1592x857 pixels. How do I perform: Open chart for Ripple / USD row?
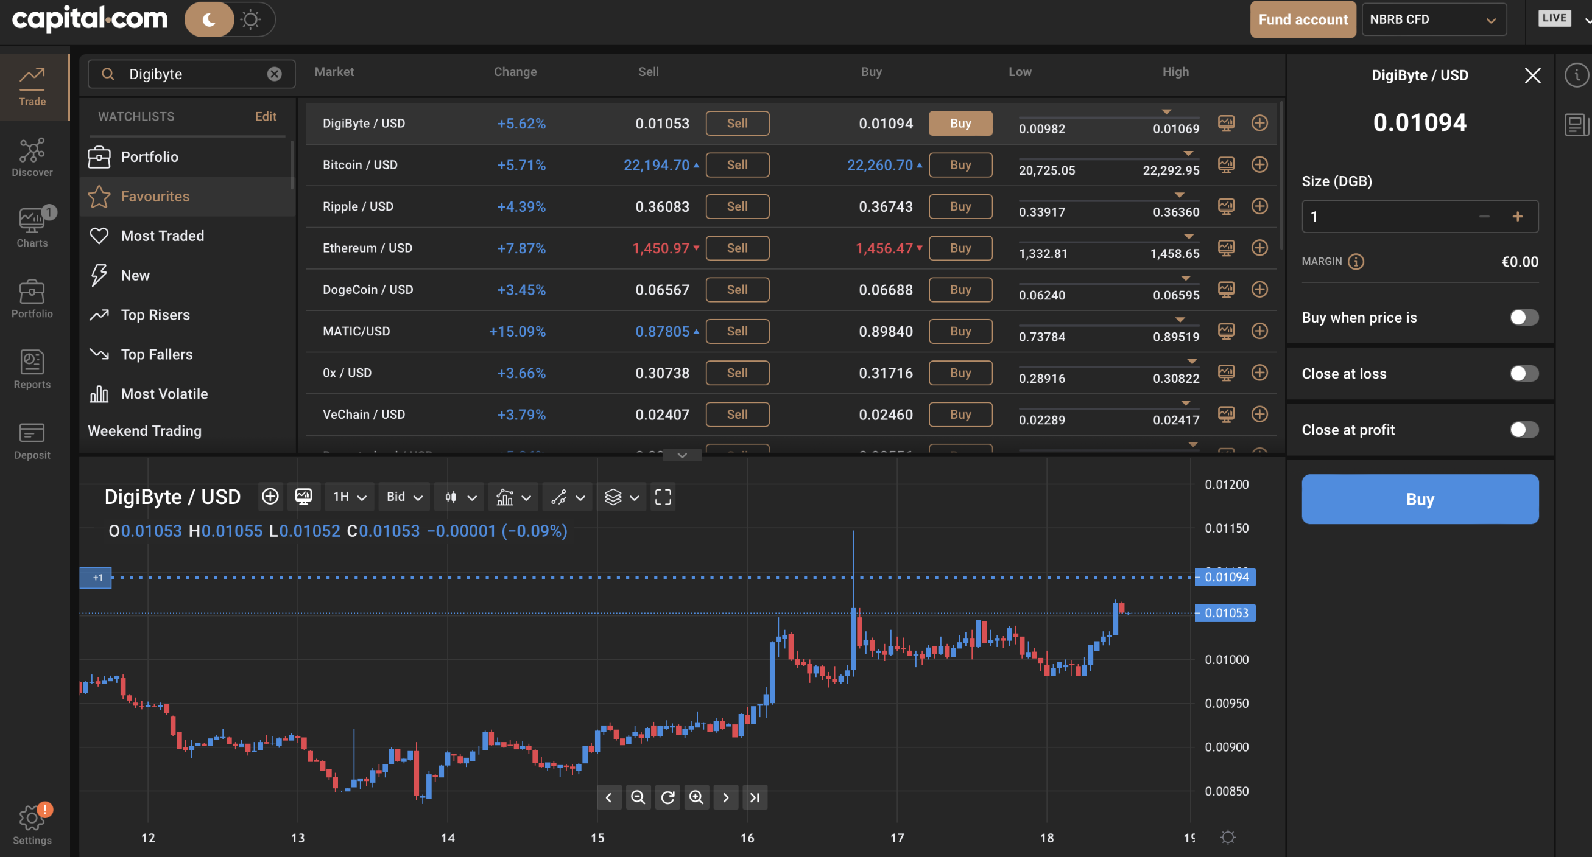[1226, 206]
